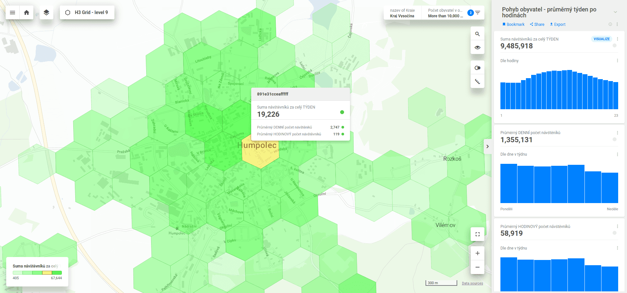
Task: Click the 1,355,131 daily average value
Action: pos(516,140)
